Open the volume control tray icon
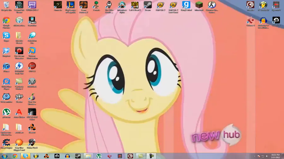284x159 pixels. point(267,156)
